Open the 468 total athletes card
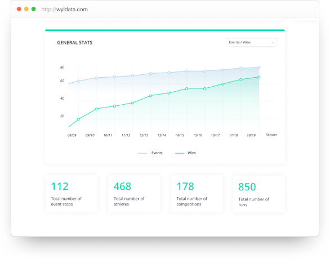Screen dimensions: 330x259 coord(134,193)
